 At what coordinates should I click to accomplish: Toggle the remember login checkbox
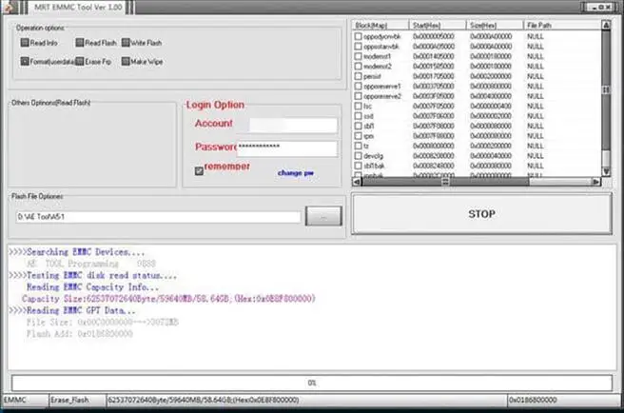click(199, 171)
